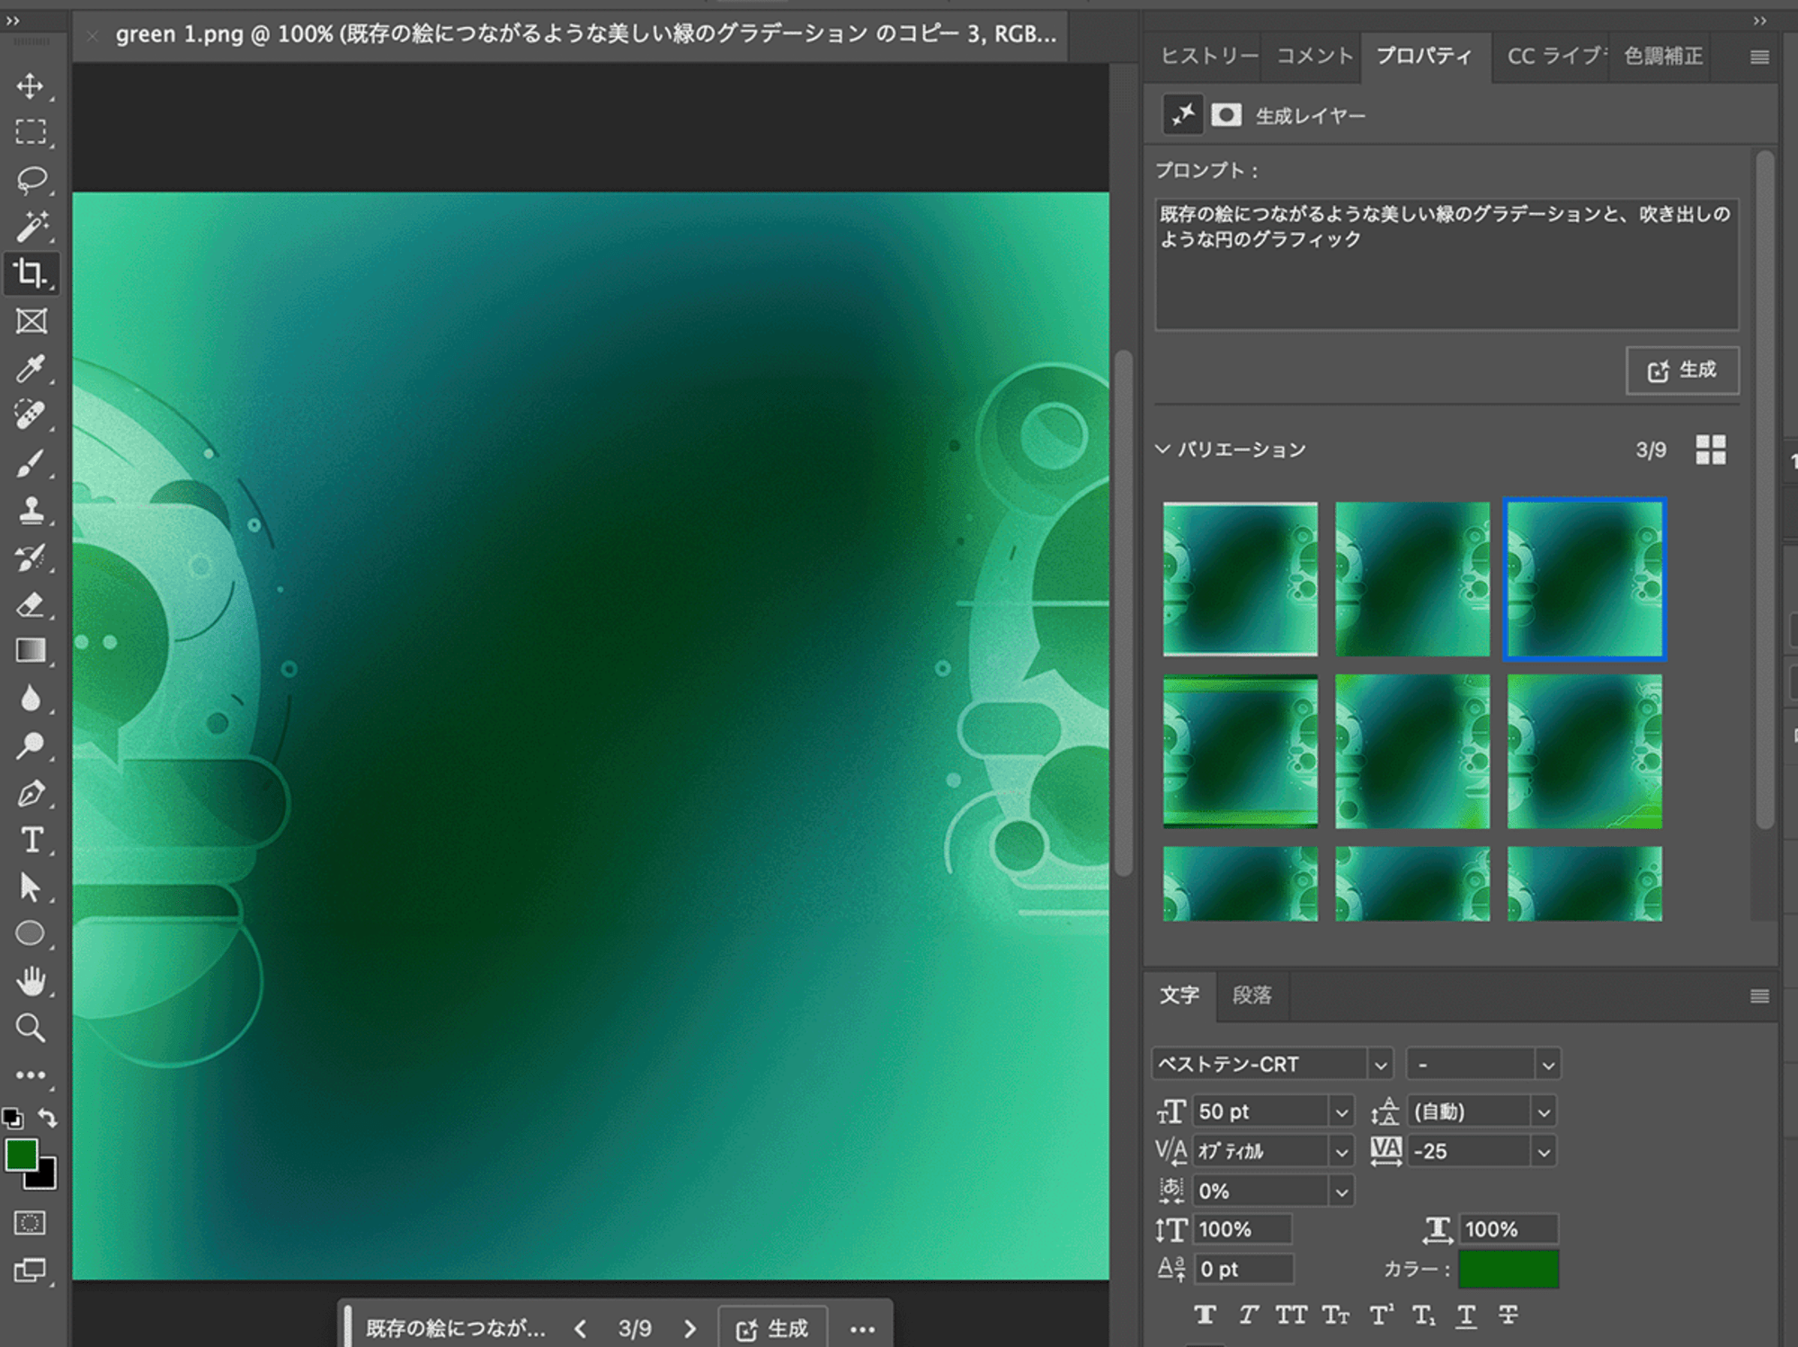The height and width of the screenshot is (1347, 1798).
Task: Open the 0% tsume dropdown
Action: click(x=1341, y=1191)
